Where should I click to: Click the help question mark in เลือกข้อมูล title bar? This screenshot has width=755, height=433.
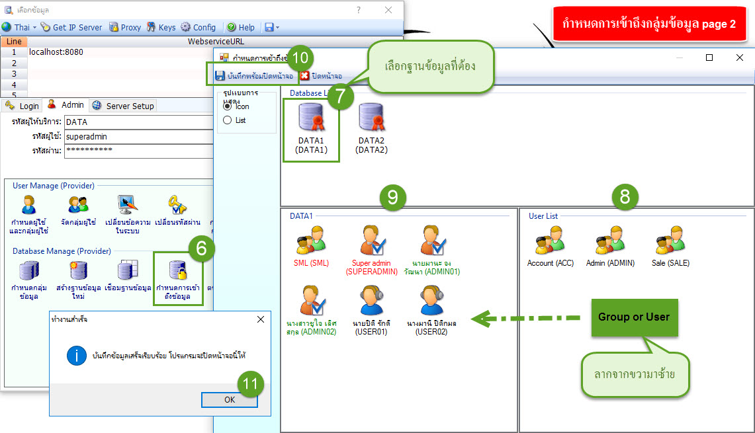coord(358,10)
